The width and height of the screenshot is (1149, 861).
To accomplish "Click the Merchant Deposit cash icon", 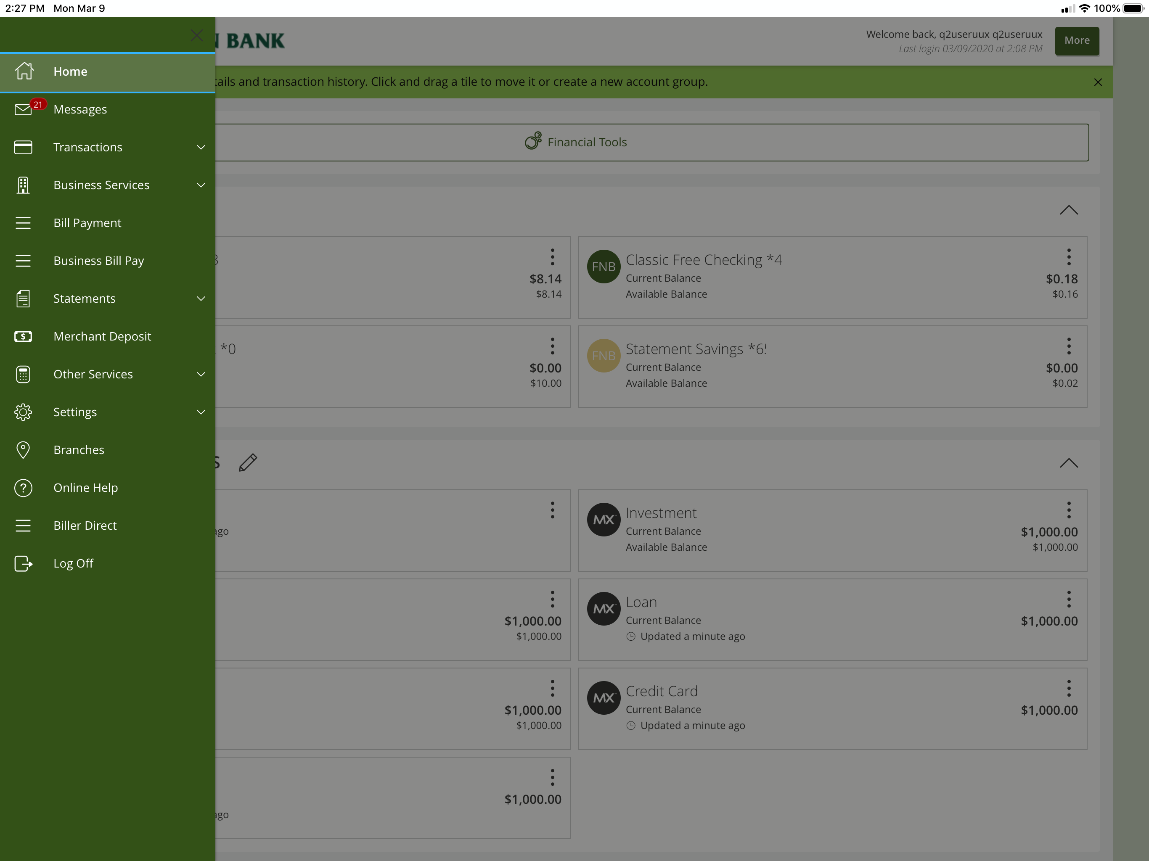I will click(x=23, y=336).
